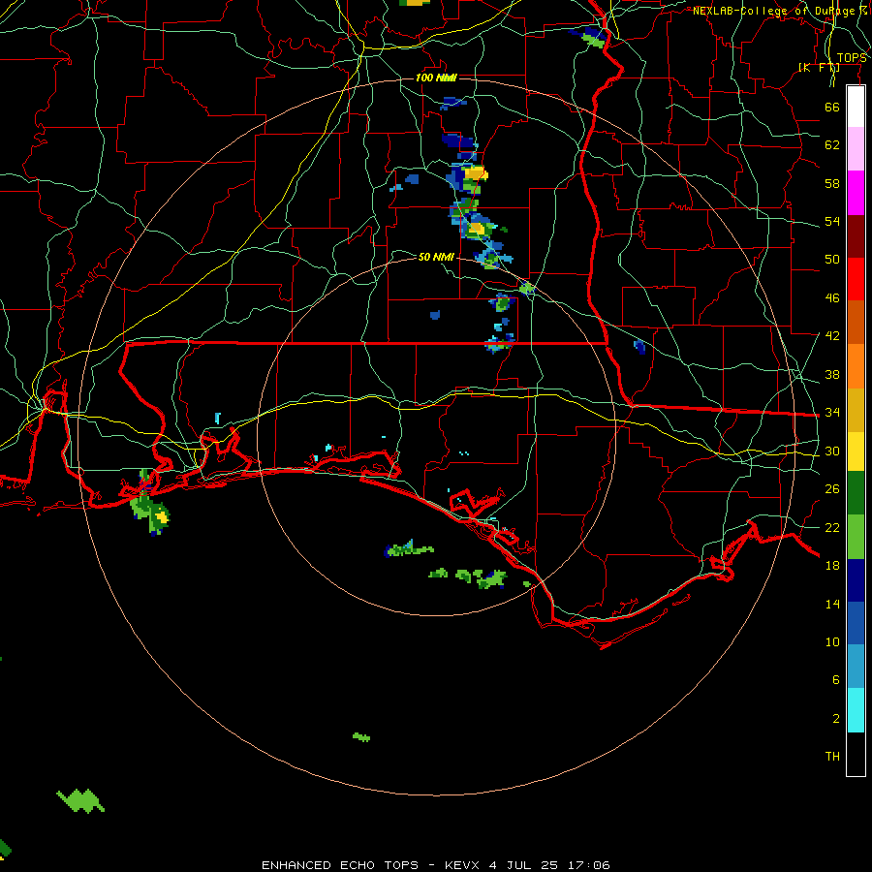Click the '6' legend value
The image size is (872, 872).
pos(836,680)
